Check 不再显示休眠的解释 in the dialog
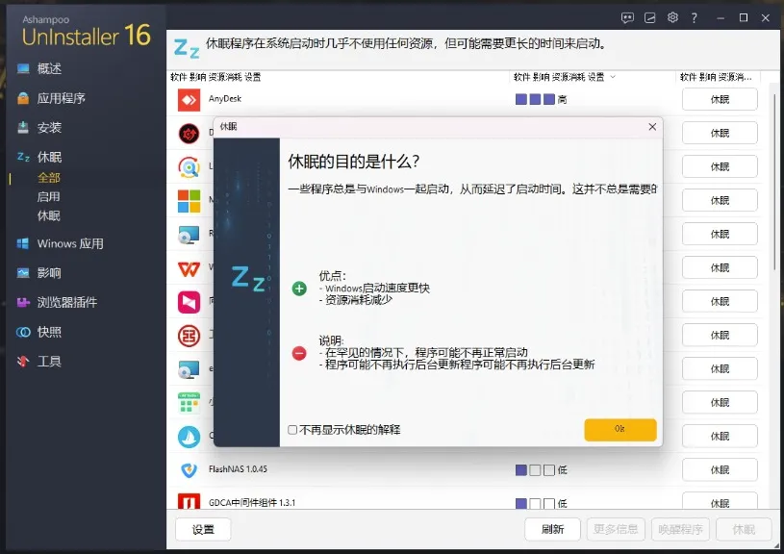Viewport: 784px width, 554px height. [x=292, y=432]
